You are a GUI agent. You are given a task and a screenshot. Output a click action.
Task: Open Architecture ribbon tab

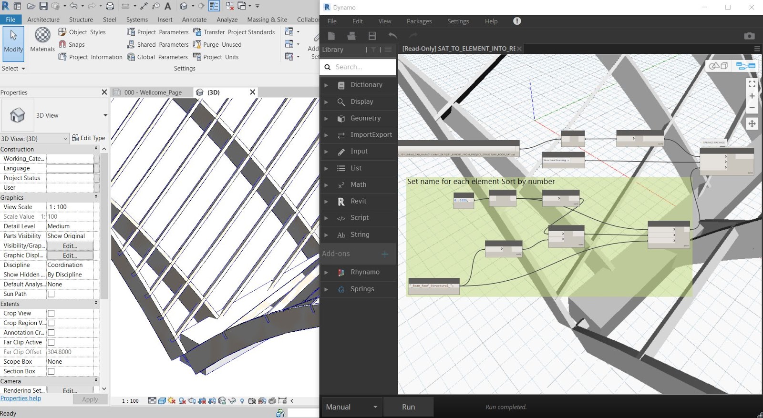43,20
